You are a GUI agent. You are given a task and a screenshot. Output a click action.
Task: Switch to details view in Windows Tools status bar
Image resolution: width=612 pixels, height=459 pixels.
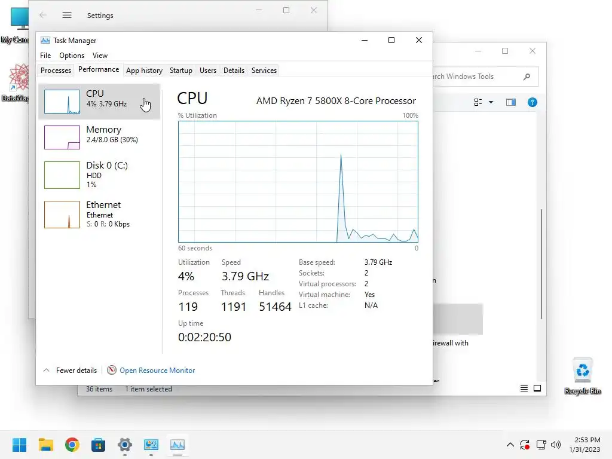pyautogui.click(x=524, y=388)
